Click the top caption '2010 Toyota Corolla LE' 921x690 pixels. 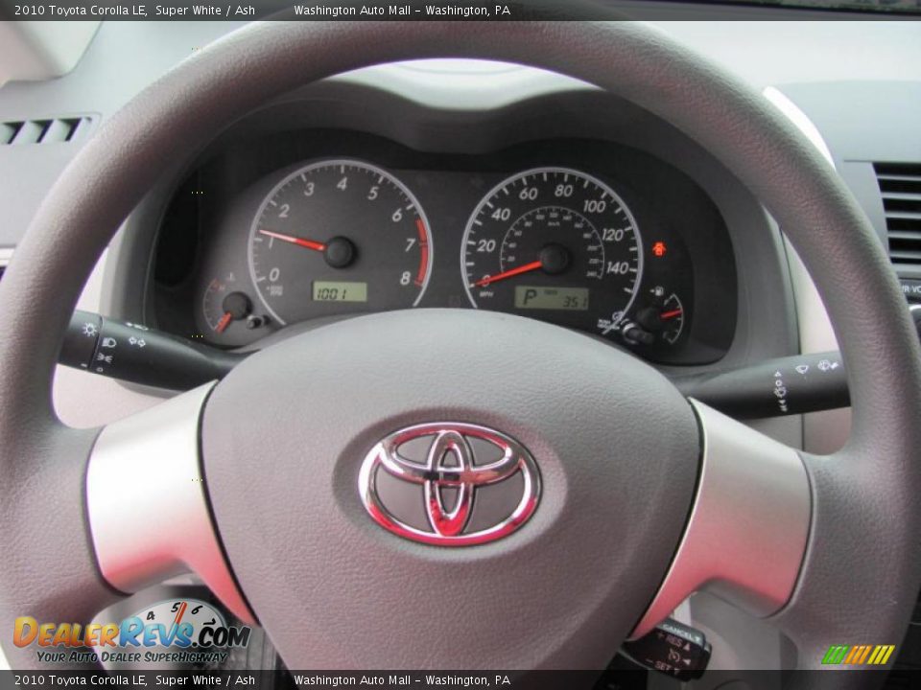click(81, 10)
